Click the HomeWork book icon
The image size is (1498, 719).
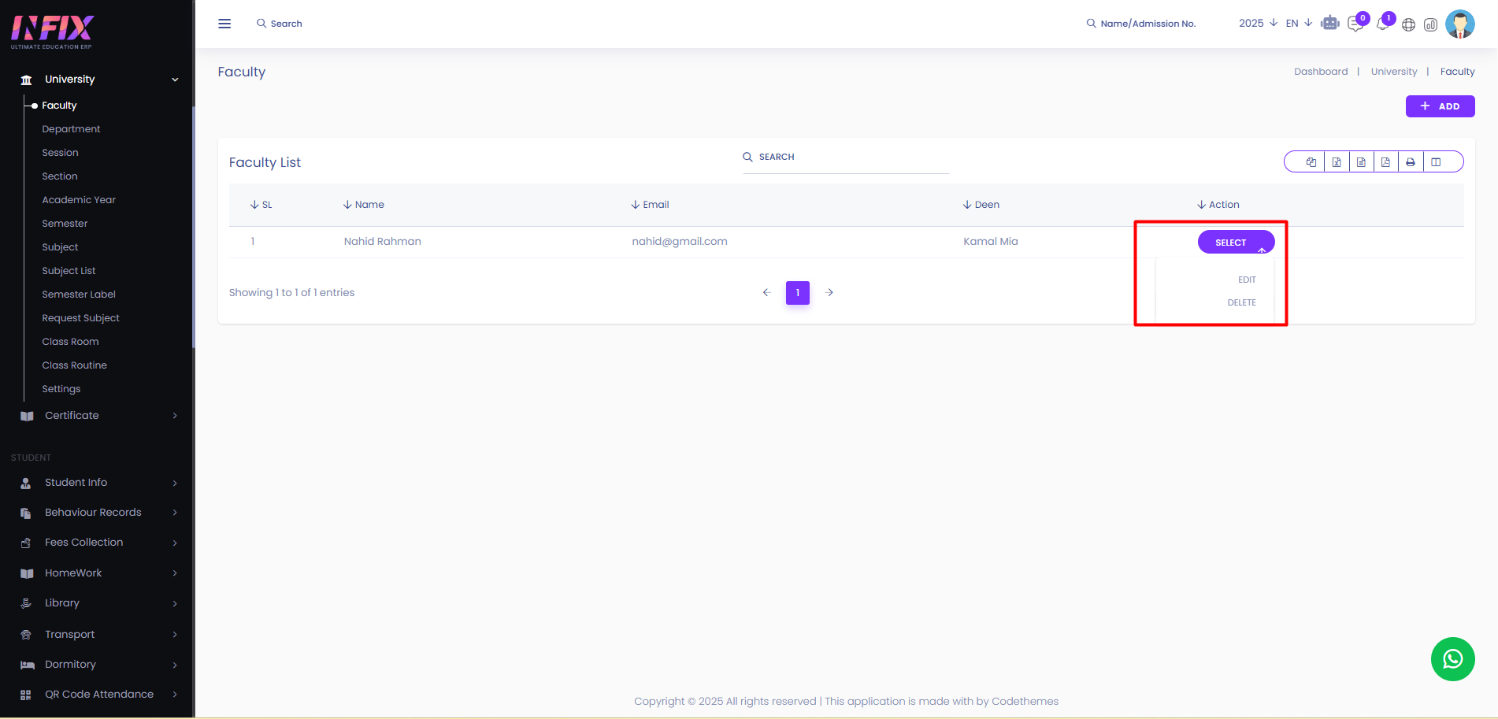[x=27, y=573]
